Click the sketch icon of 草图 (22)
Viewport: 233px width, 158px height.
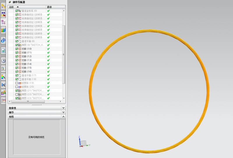tap(20, 94)
